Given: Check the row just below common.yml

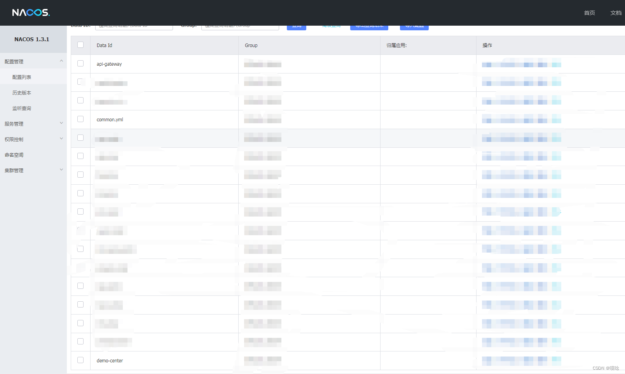Looking at the screenshot, I should pyautogui.click(x=80, y=138).
